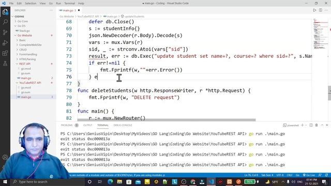Open File Explorer from taskbar
331x186 pixels.
[119, 181]
